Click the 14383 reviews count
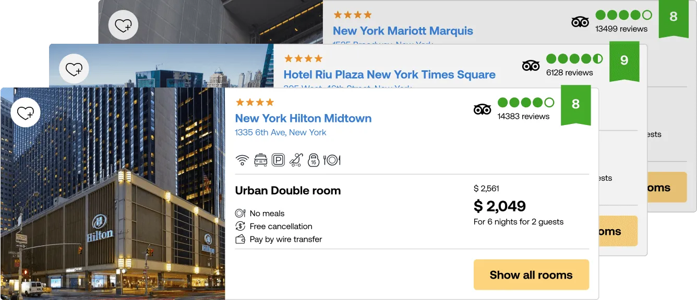This screenshot has height=300, width=697. click(x=523, y=116)
